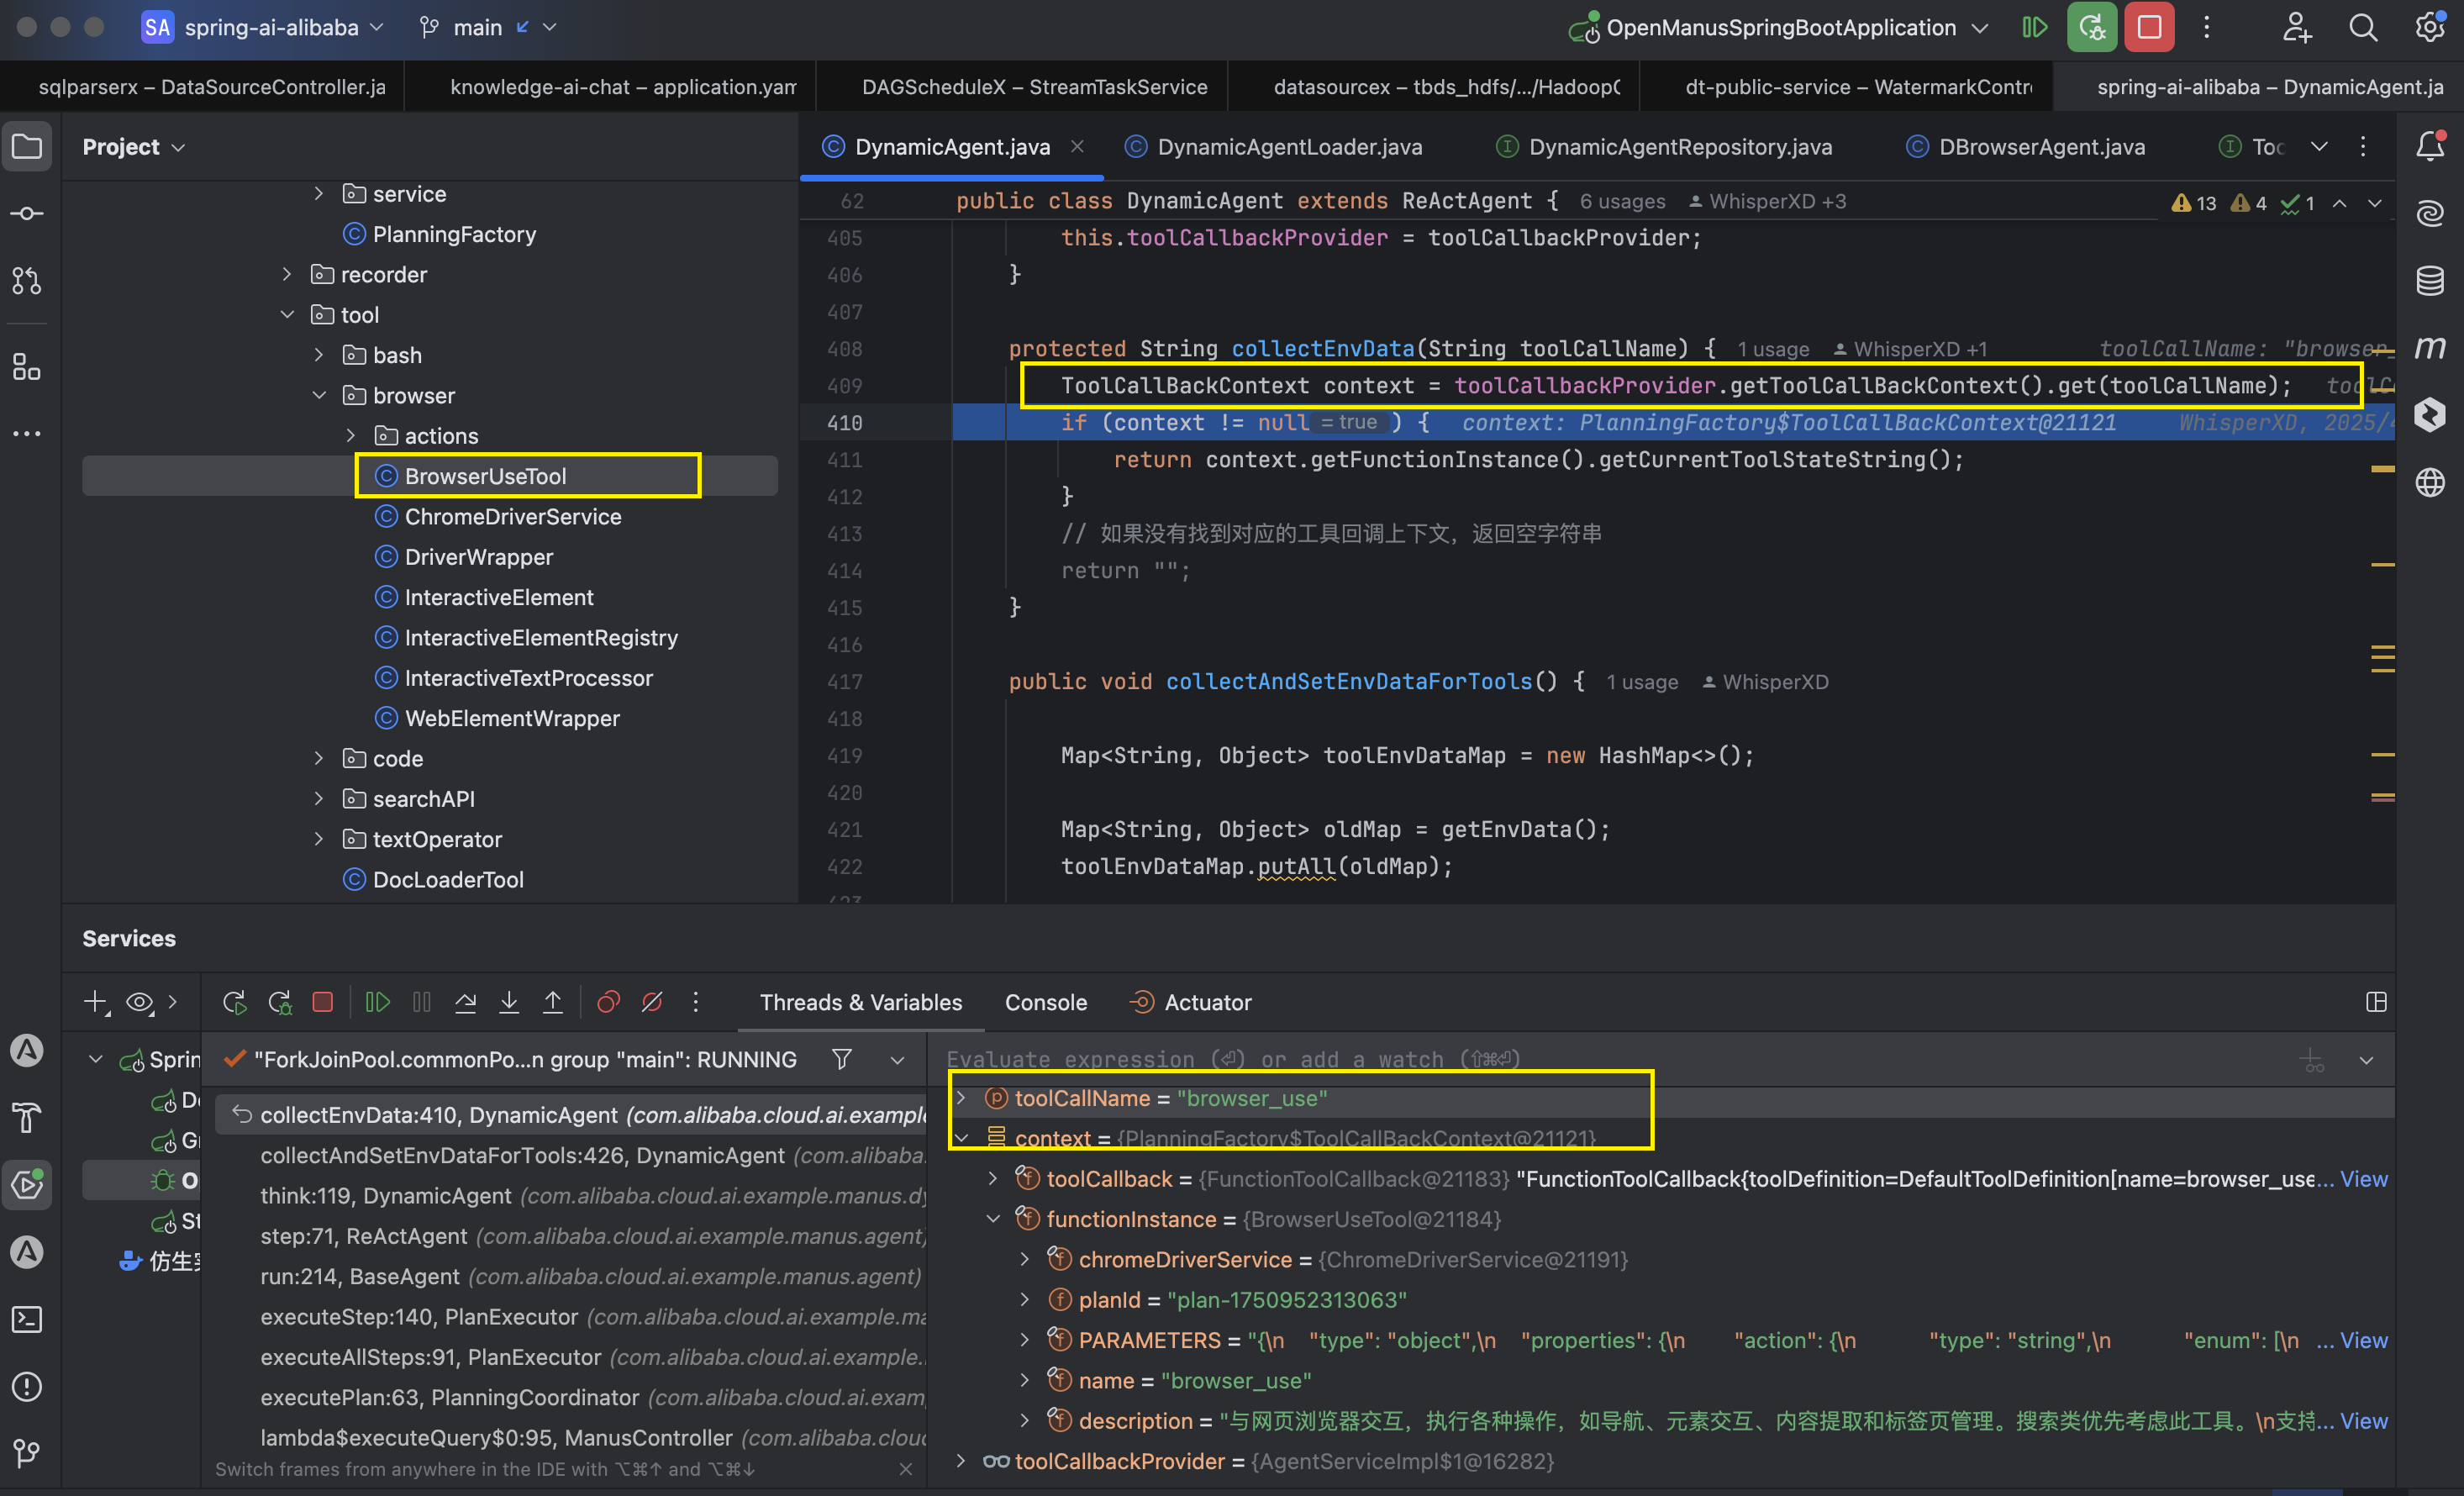Toggle the eye view options in Services
This screenshot has height=1496, width=2464.
140,1002
